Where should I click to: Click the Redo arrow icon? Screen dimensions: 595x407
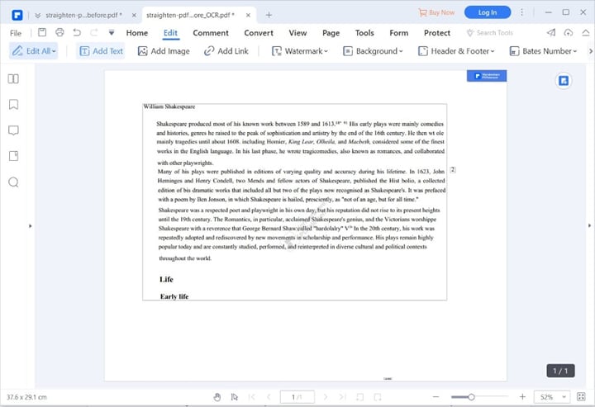[93, 32]
